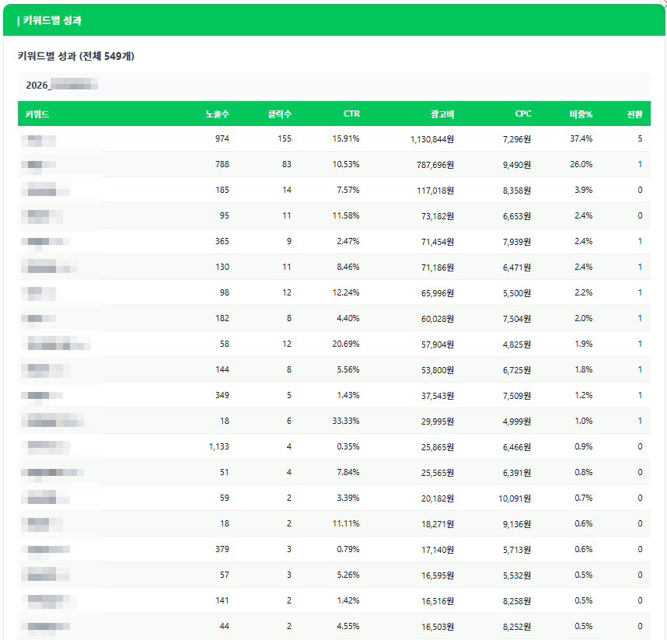Click the 16,516원 ad cost cell
This screenshot has width=667, height=640.
pyautogui.click(x=438, y=601)
